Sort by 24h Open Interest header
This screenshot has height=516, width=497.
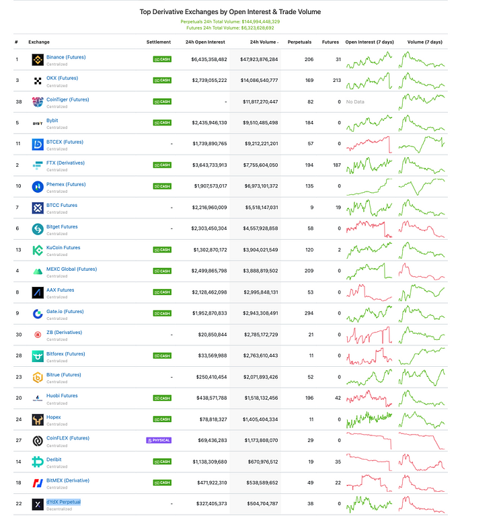click(x=206, y=42)
